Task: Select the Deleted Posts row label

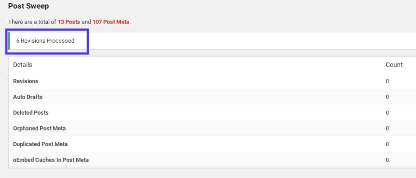Action: (31, 113)
